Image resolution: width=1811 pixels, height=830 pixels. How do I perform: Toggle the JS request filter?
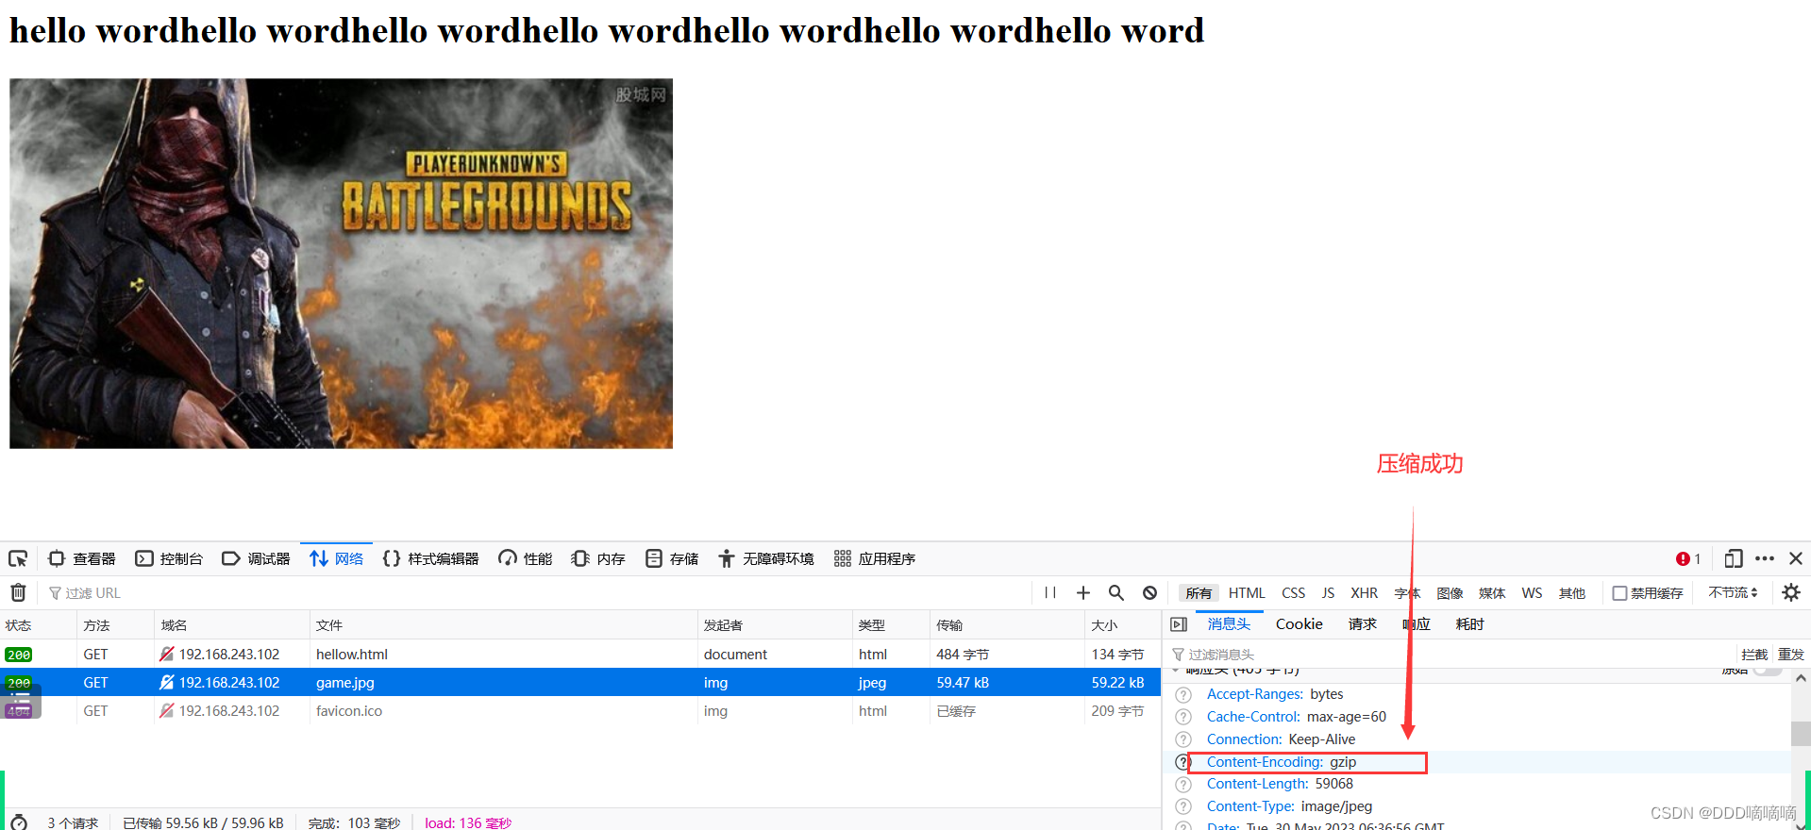tap(1328, 593)
